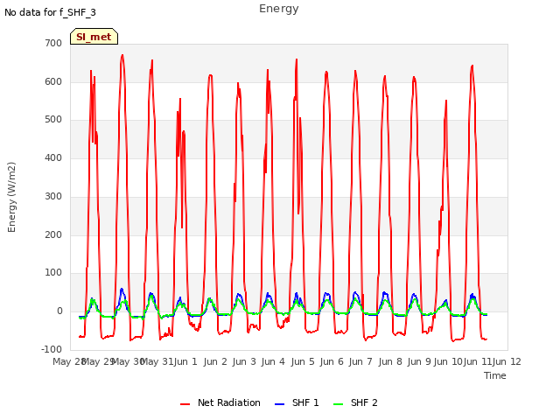Click the -100 y-axis tick label
Viewport: 560px width, 420px height.
tap(52, 349)
